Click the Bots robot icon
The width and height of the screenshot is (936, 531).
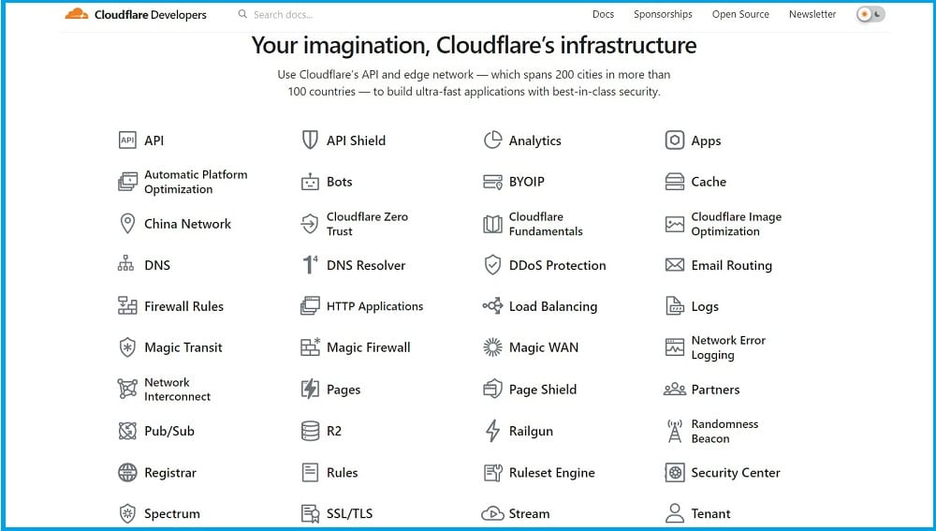tap(310, 182)
